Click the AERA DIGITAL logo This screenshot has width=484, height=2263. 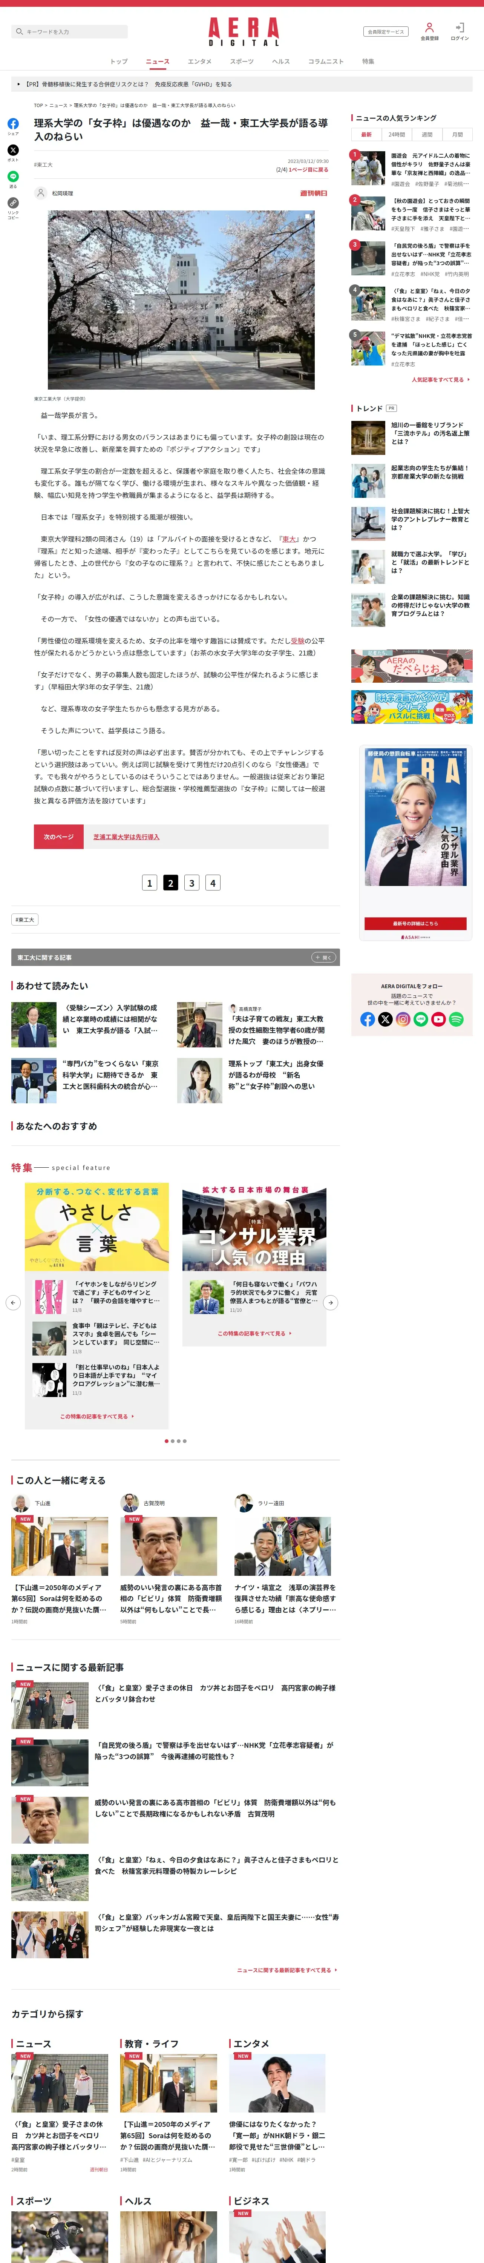click(x=243, y=32)
